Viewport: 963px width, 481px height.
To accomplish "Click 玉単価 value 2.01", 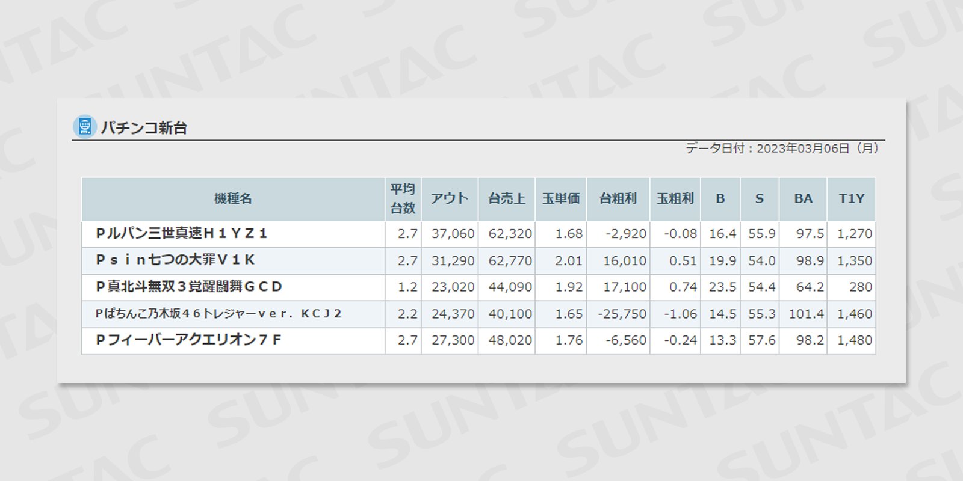I will click(569, 261).
